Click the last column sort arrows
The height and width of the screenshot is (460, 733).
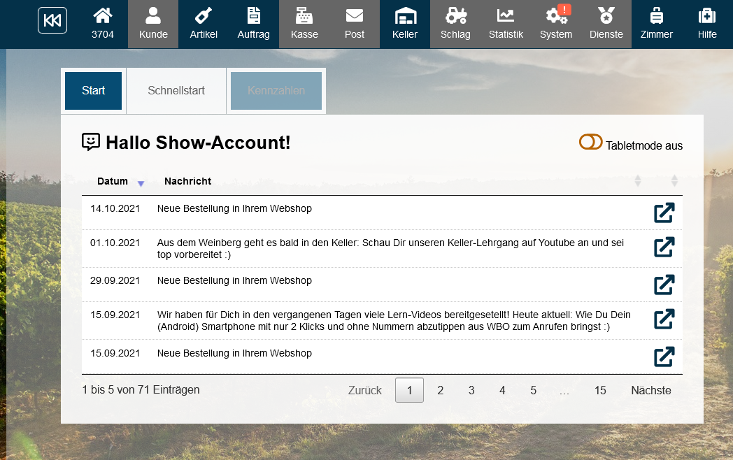tap(674, 181)
